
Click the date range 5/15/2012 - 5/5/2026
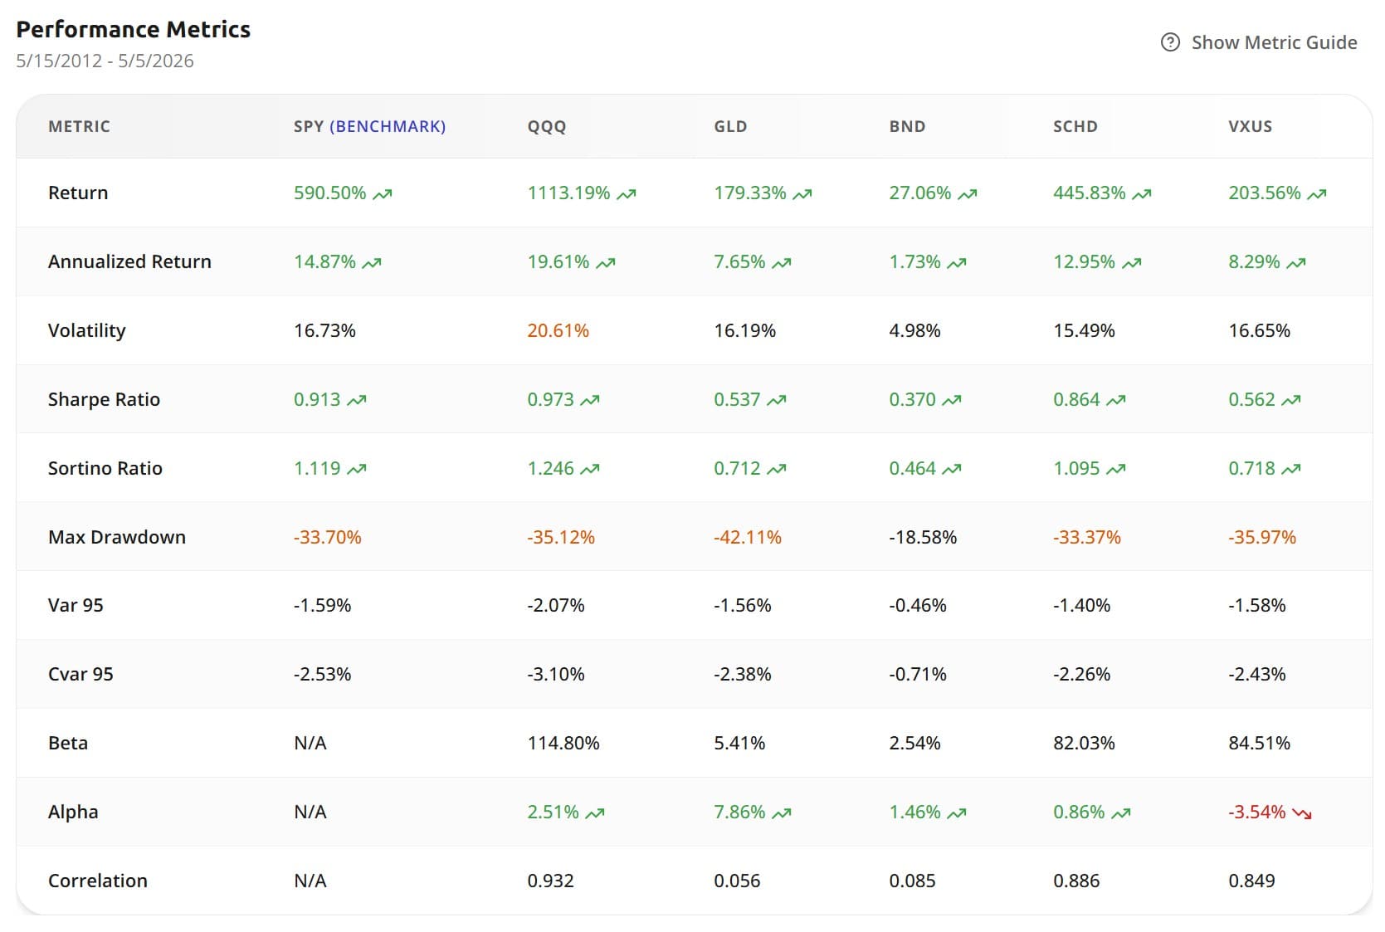[x=105, y=61]
